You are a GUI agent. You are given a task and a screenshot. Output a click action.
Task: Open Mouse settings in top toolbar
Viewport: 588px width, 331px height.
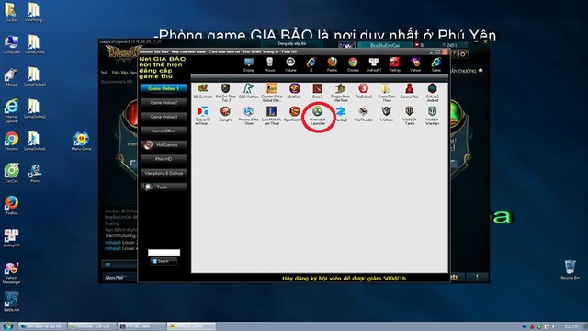(269, 64)
